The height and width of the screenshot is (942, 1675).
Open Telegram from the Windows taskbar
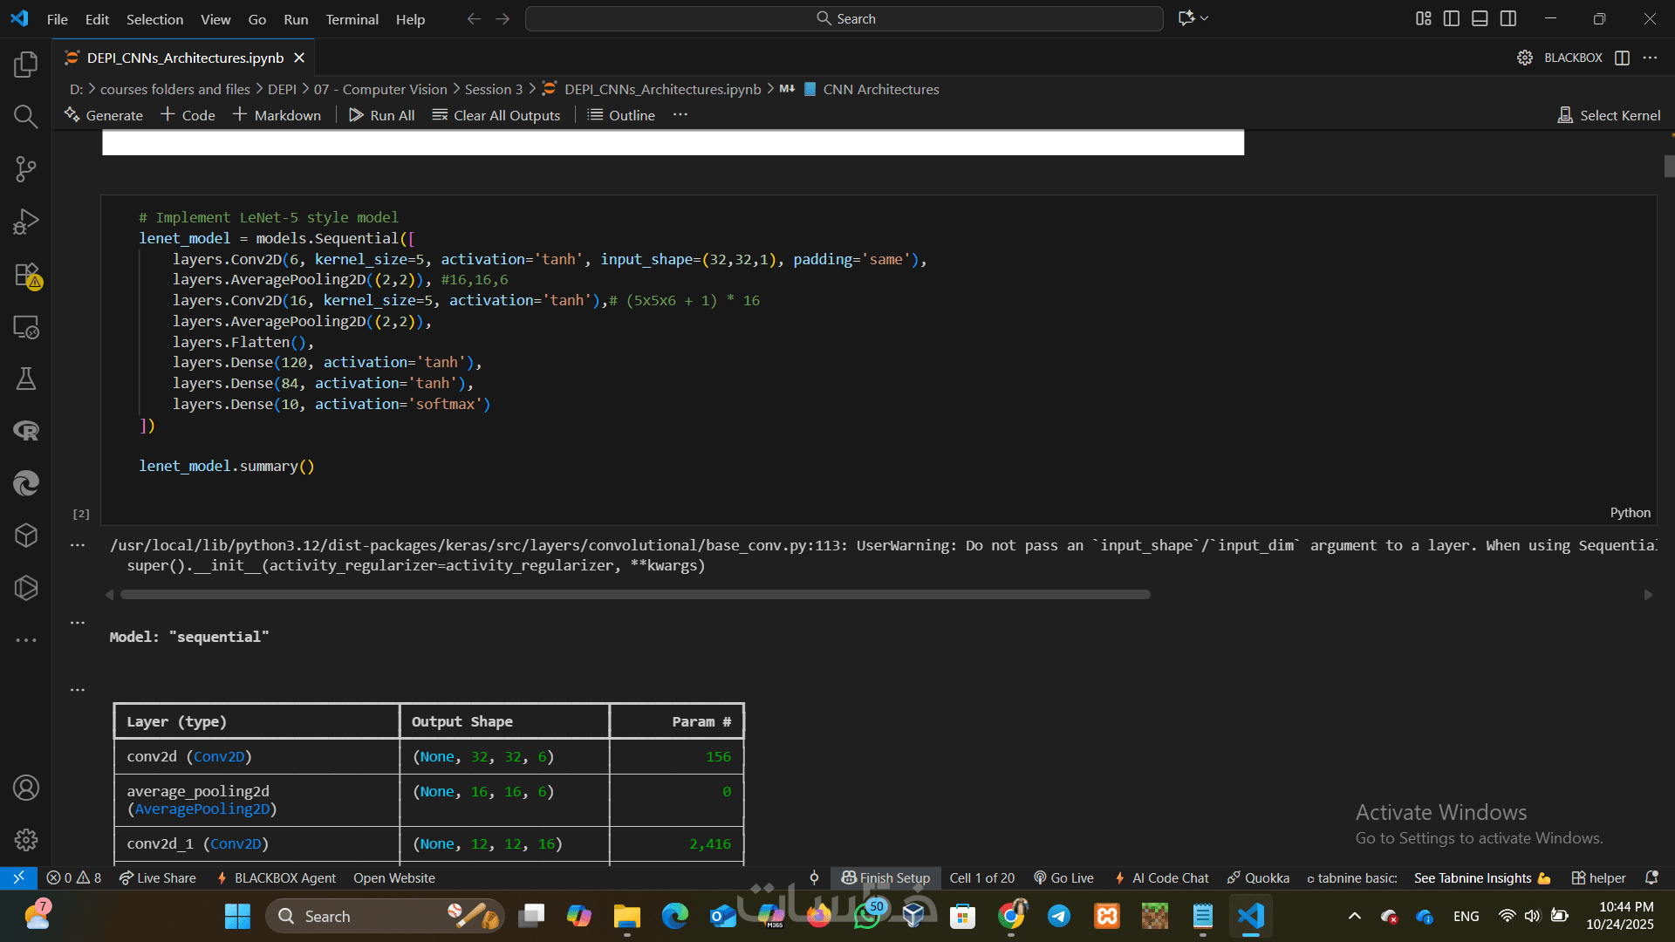[x=1059, y=916]
